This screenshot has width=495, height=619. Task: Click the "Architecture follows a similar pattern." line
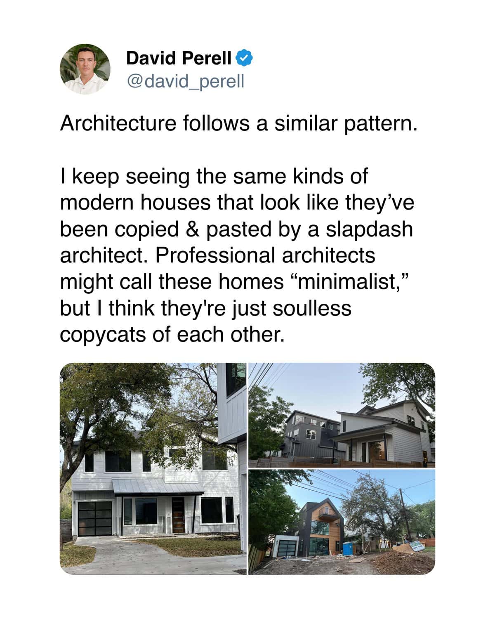[x=239, y=123]
